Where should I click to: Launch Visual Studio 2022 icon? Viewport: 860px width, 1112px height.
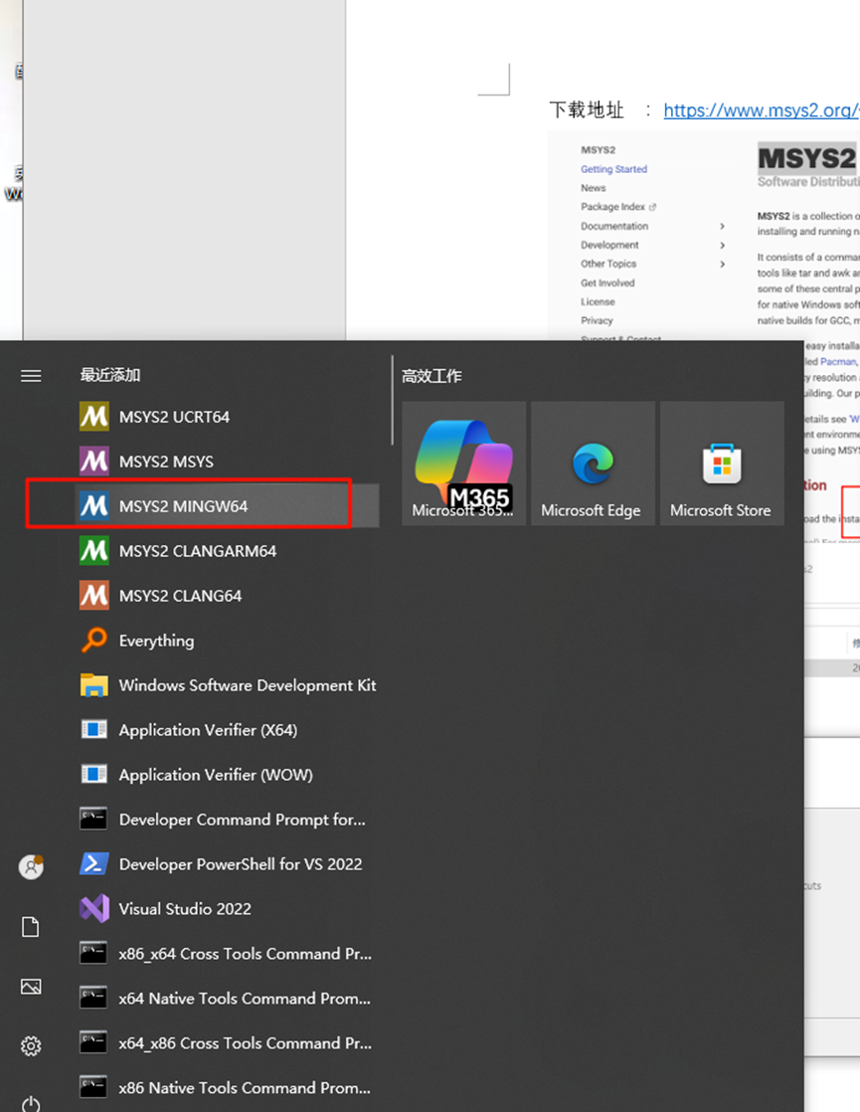[94, 908]
